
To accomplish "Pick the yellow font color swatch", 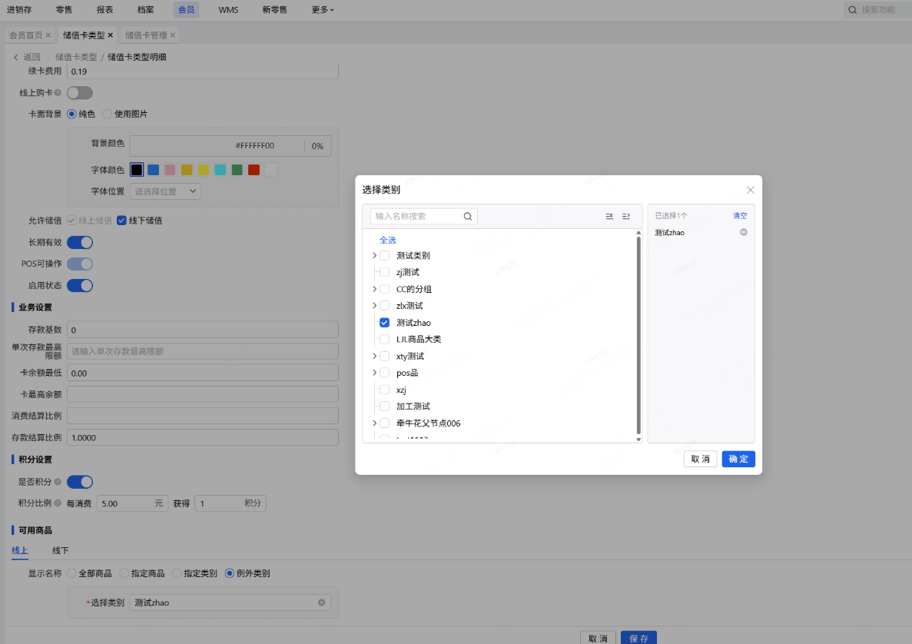I will pyautogui.click(x=204, y=170).
